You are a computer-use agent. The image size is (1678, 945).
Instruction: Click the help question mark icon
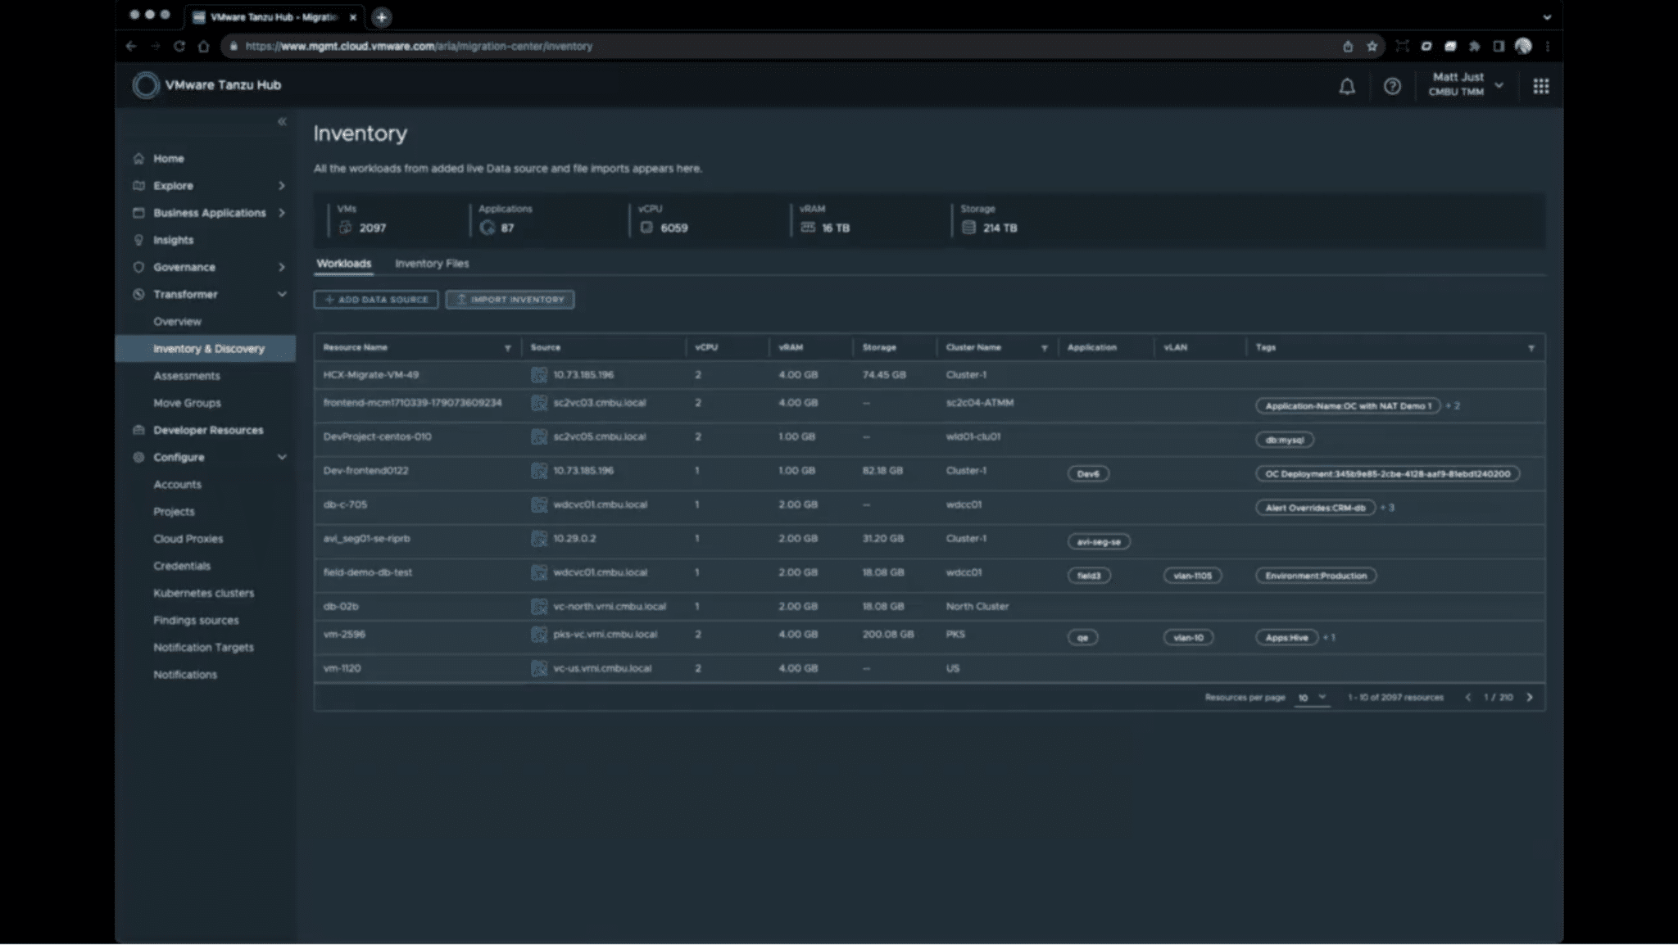click(x=1392, y=86)
